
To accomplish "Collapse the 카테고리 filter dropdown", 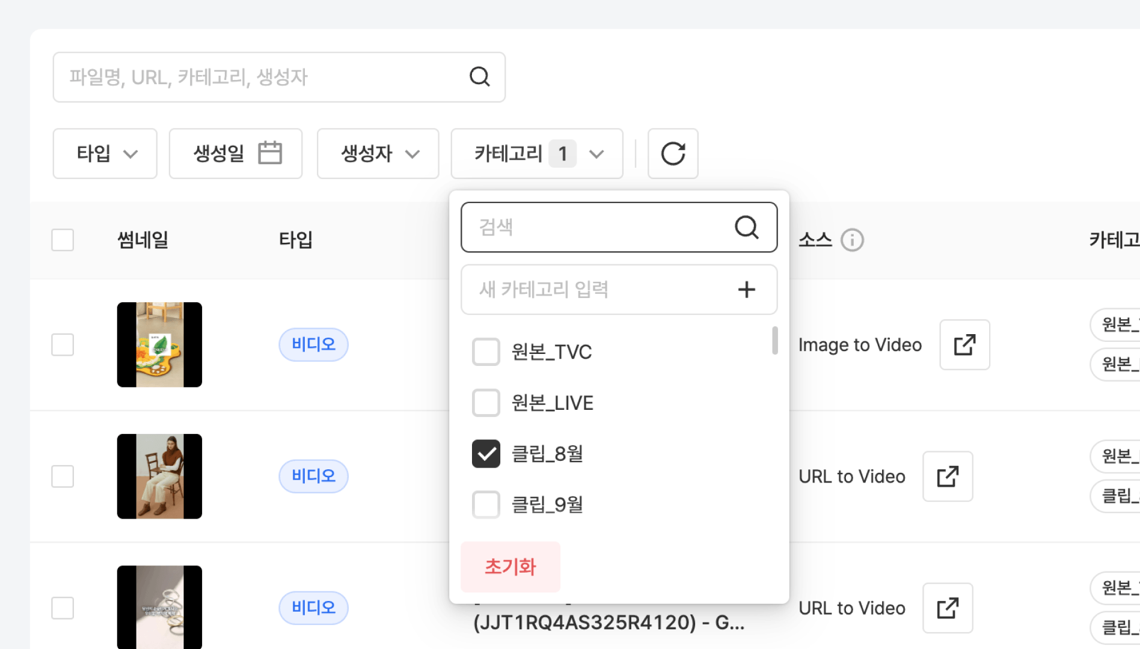I will coord(536,154).
